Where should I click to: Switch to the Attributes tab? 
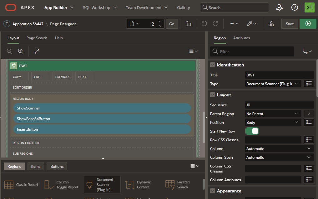pos(241,38)
